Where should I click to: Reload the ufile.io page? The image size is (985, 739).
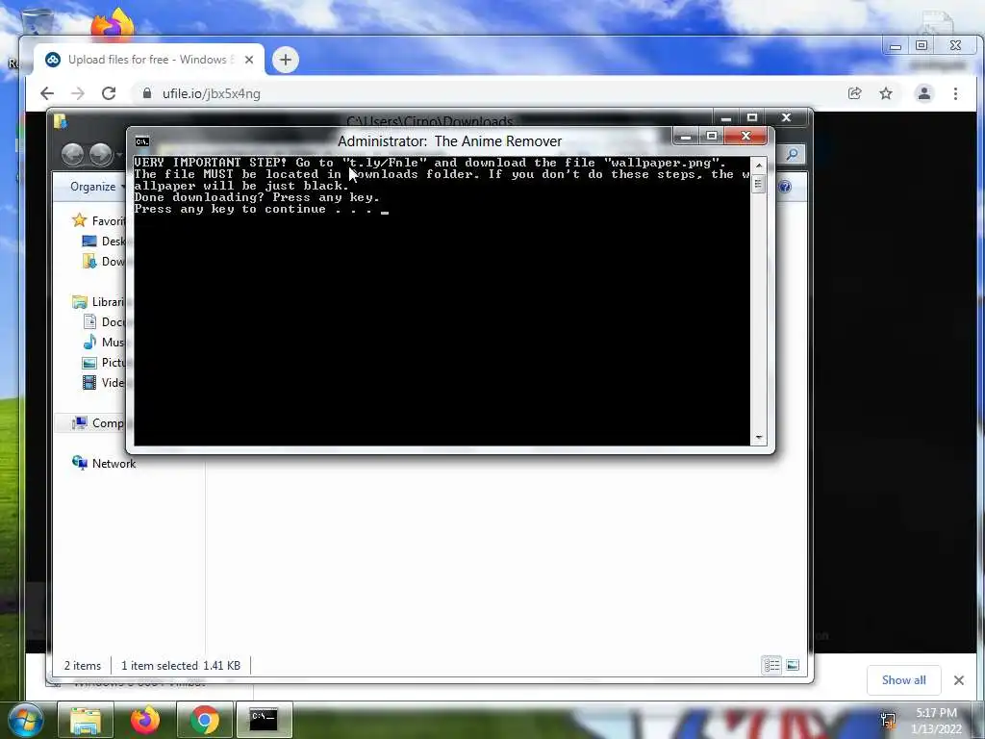(109, 93)
